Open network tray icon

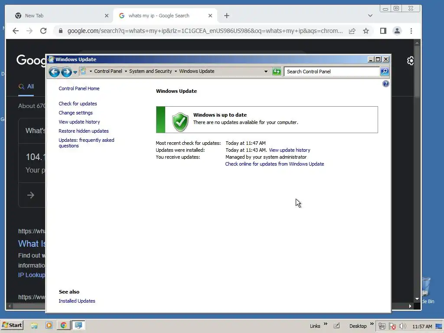tap(382, 326)
